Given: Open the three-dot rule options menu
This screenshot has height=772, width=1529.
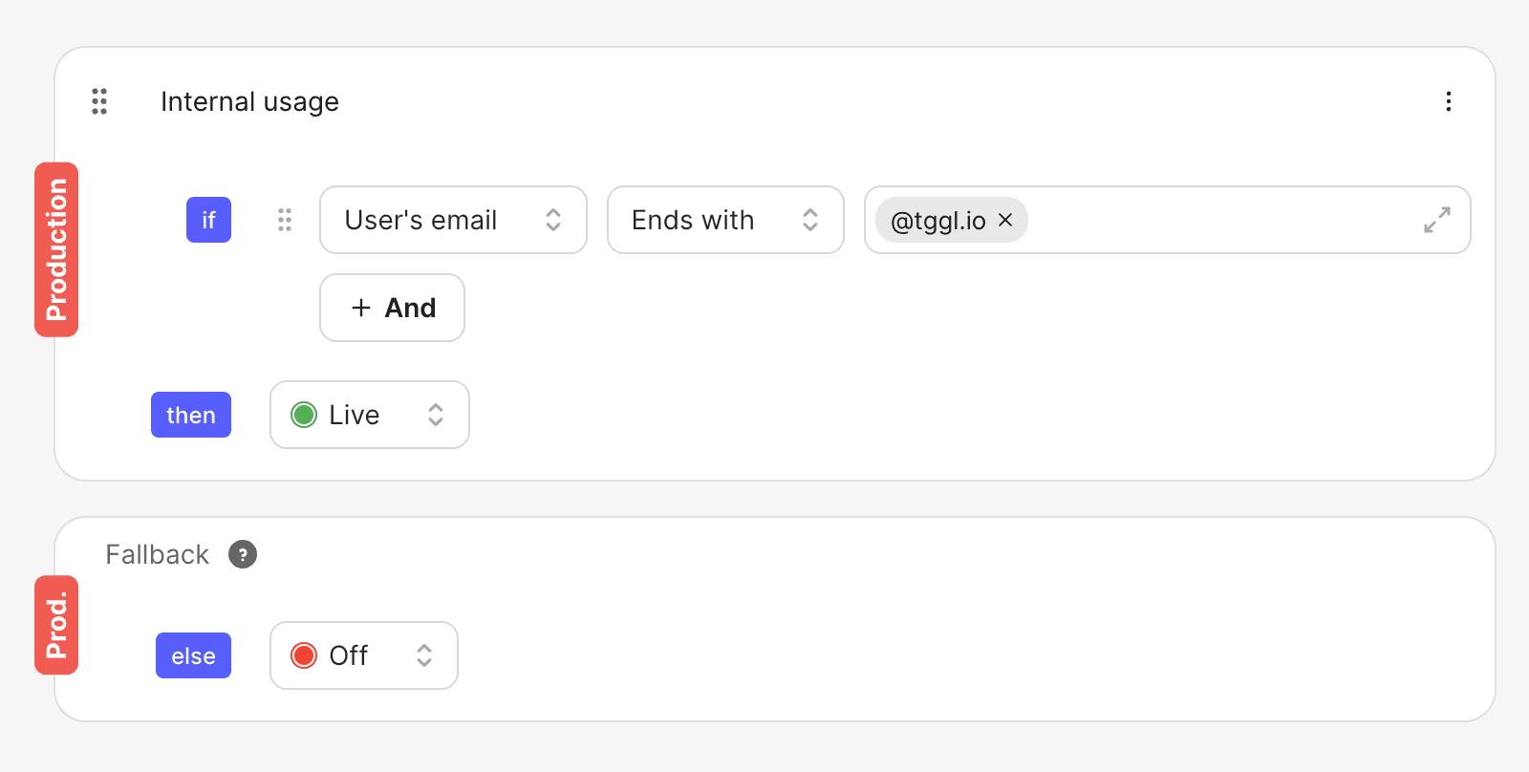Looking at the screenshot, I should pyautogui.click(x=1449, y=101).
